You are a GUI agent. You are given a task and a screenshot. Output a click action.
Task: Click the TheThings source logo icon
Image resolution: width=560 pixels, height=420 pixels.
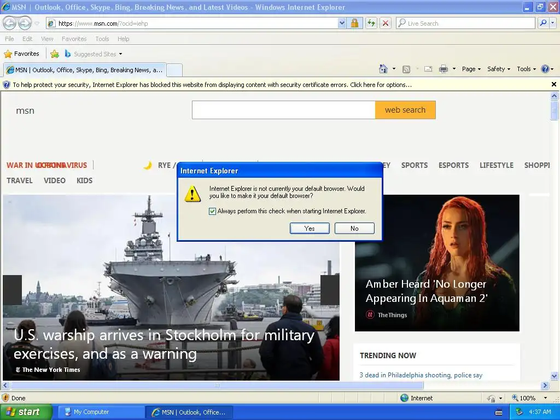[x=370, y=314]
